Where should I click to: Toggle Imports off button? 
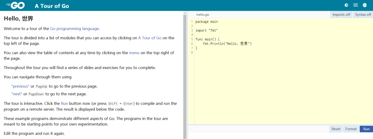(341, 15)
